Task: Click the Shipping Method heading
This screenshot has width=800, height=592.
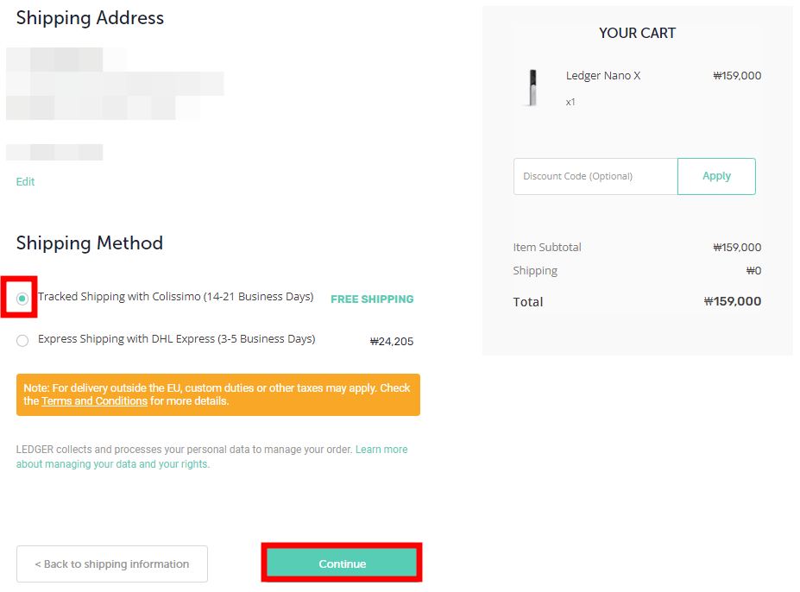Action: 90,242
